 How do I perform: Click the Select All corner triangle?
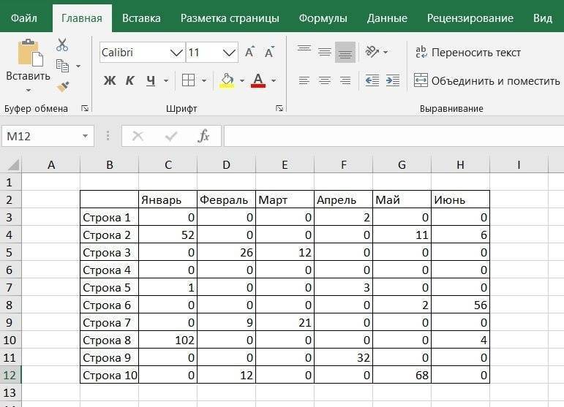[13, 165]
